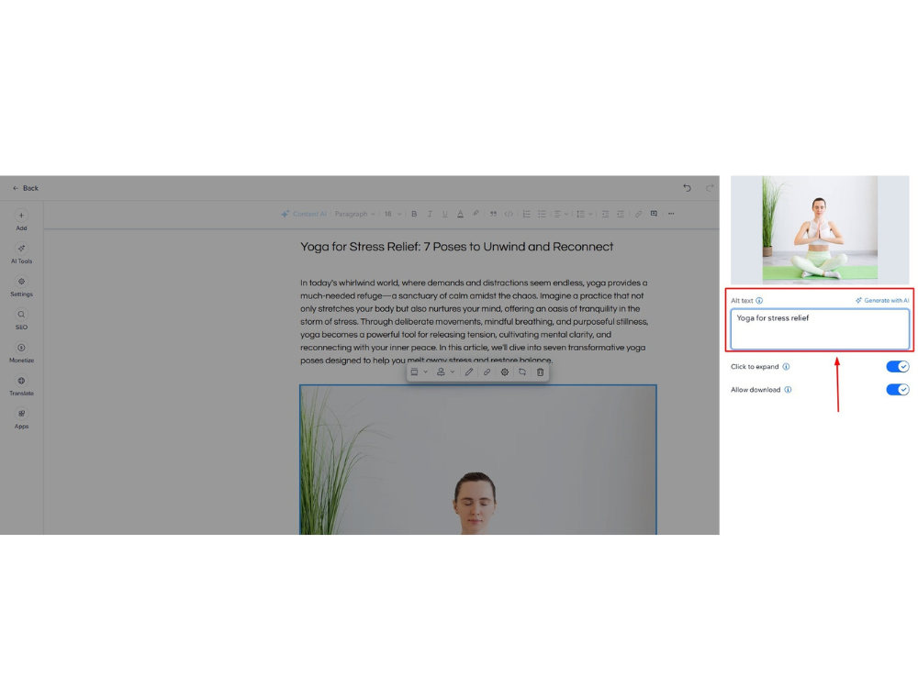Insert a code snippet block
The width and height of the screenshot is (918, 688).
point(509,214)
